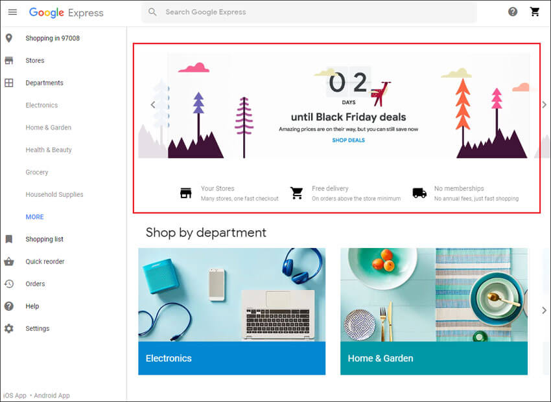This screenshot has height=402, width=551.
Task: Open Settings from the sidebar
Action: pos(38,328)
